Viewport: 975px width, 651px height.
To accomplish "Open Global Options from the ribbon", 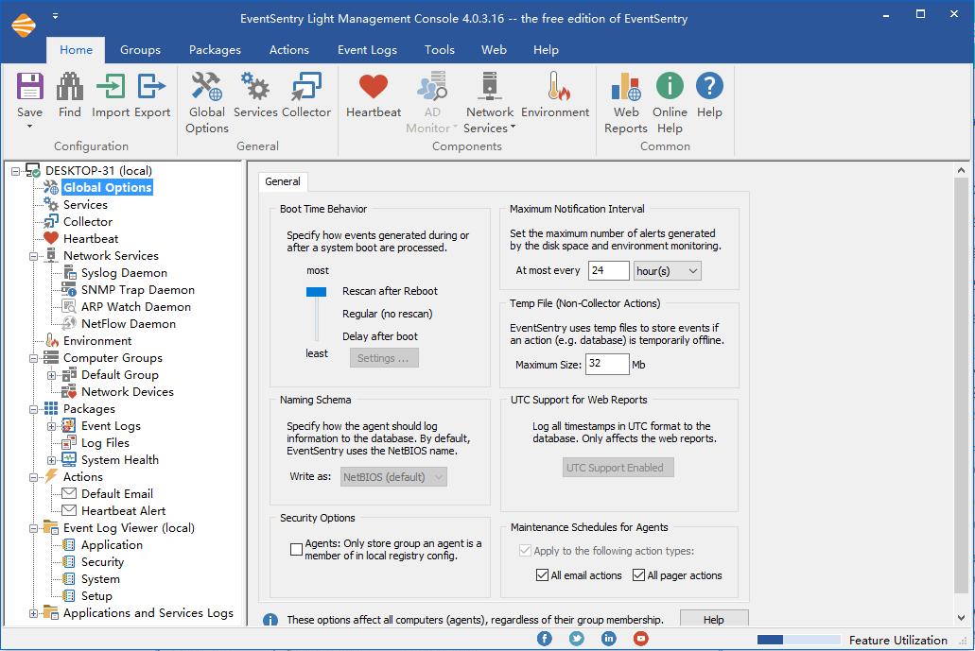I will click(207, 86).
